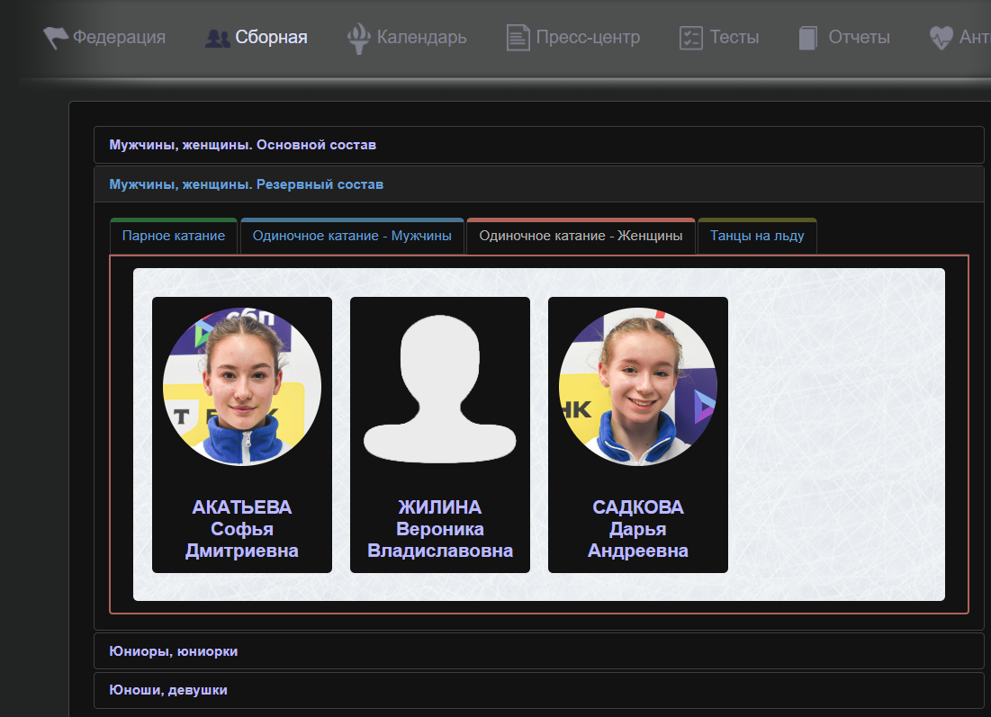Switch to Одиночное катание - Мужчины tab
The image size is (991, 717).
tap(352, 237)
